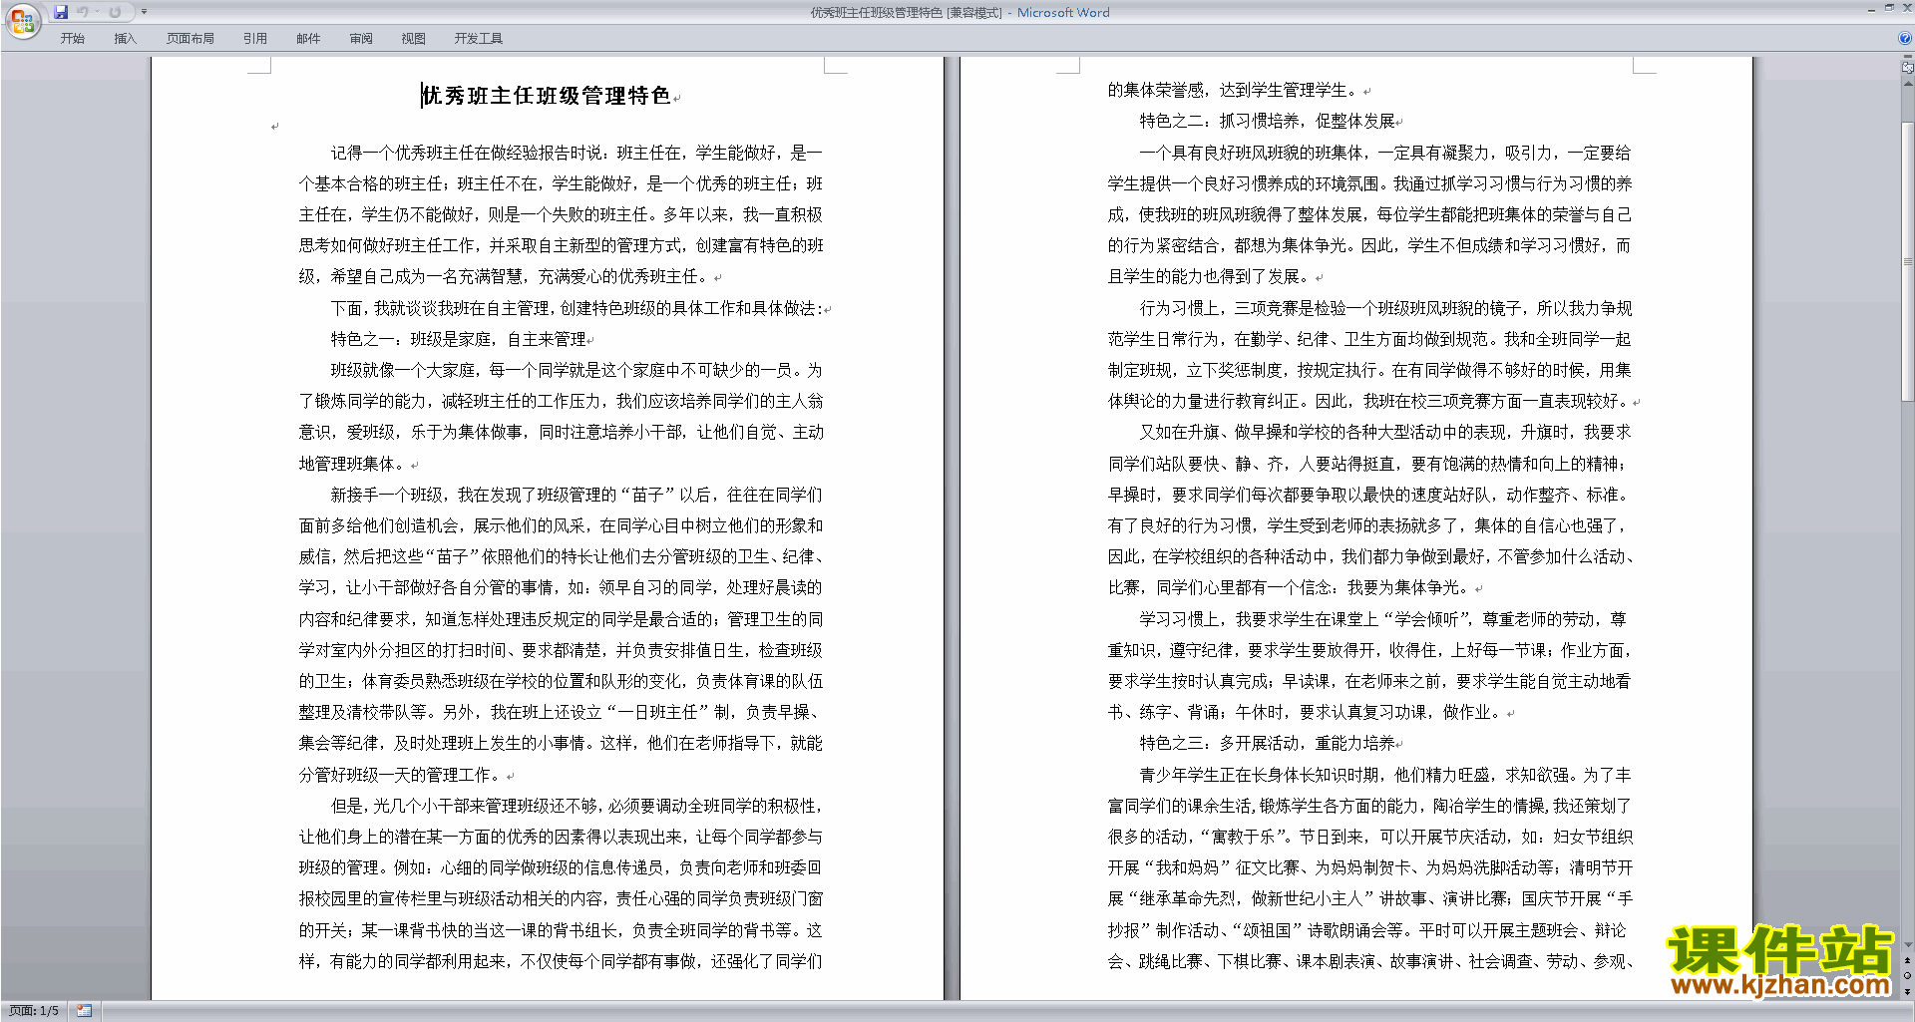Click the line beginning 新接手一个班级

[576, 495]
